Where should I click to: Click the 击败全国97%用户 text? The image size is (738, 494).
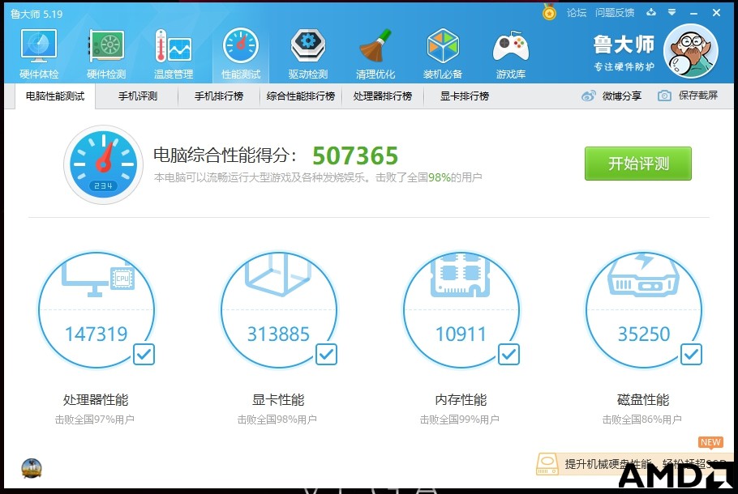95,419
